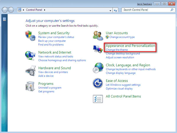
Task: Expand the address bar history dropdown
Action: (x=110, y=11)
